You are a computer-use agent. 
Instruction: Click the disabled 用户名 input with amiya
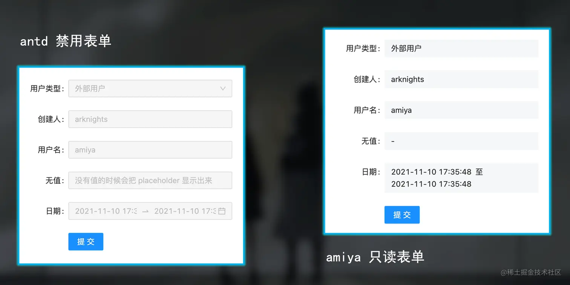click(150, 149)
